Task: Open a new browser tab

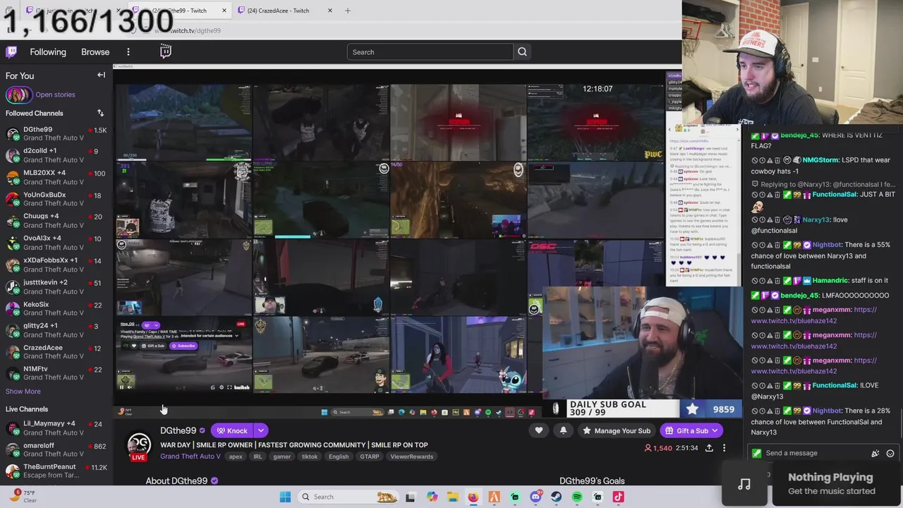Action: [348, 11]
